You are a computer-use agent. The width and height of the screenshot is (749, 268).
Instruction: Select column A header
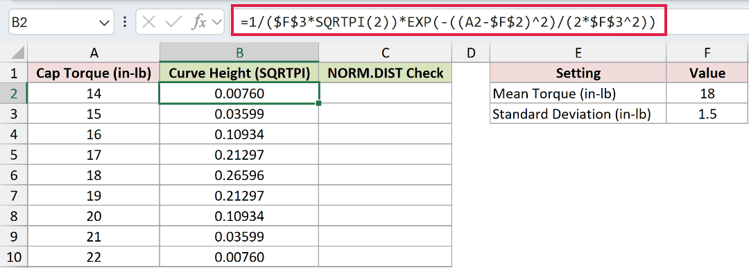(x=94, y=53)
